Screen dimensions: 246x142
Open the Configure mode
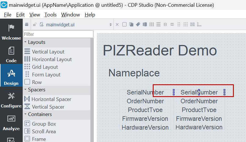tap(11, 100)
